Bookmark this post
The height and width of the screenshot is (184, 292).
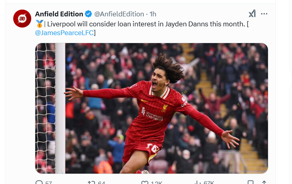tap(250, 182)
